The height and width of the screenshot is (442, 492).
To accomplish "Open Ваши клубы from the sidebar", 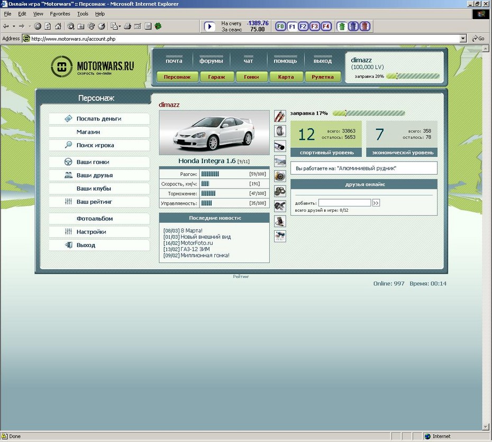I will point(99,189).
